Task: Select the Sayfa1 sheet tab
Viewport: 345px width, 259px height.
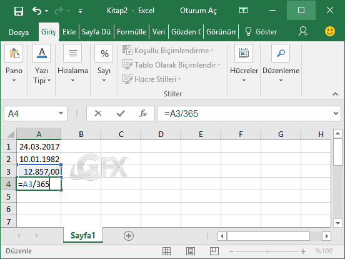Action: click(82, 235)
